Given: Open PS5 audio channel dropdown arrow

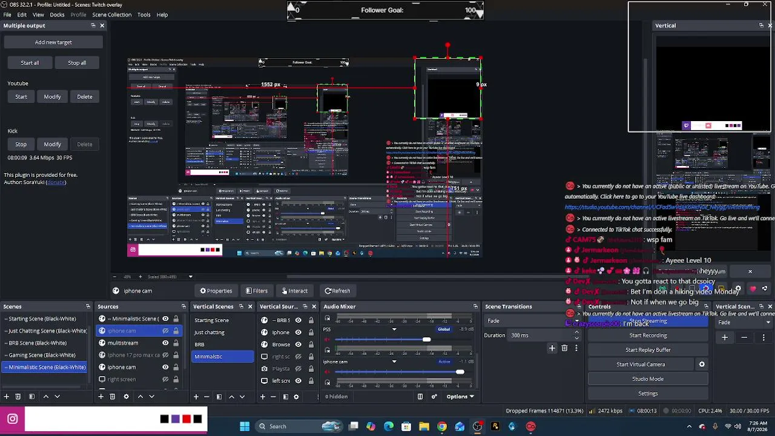Looking at the screenshot, I should pyautogui.click(x=394, y=329).
